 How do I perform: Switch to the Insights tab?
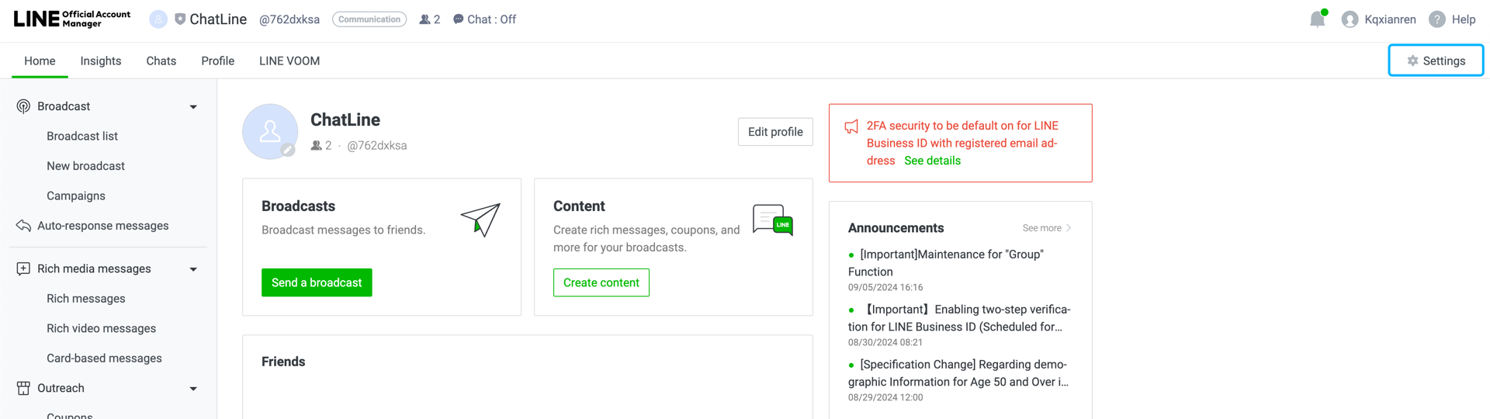point(101,61)
